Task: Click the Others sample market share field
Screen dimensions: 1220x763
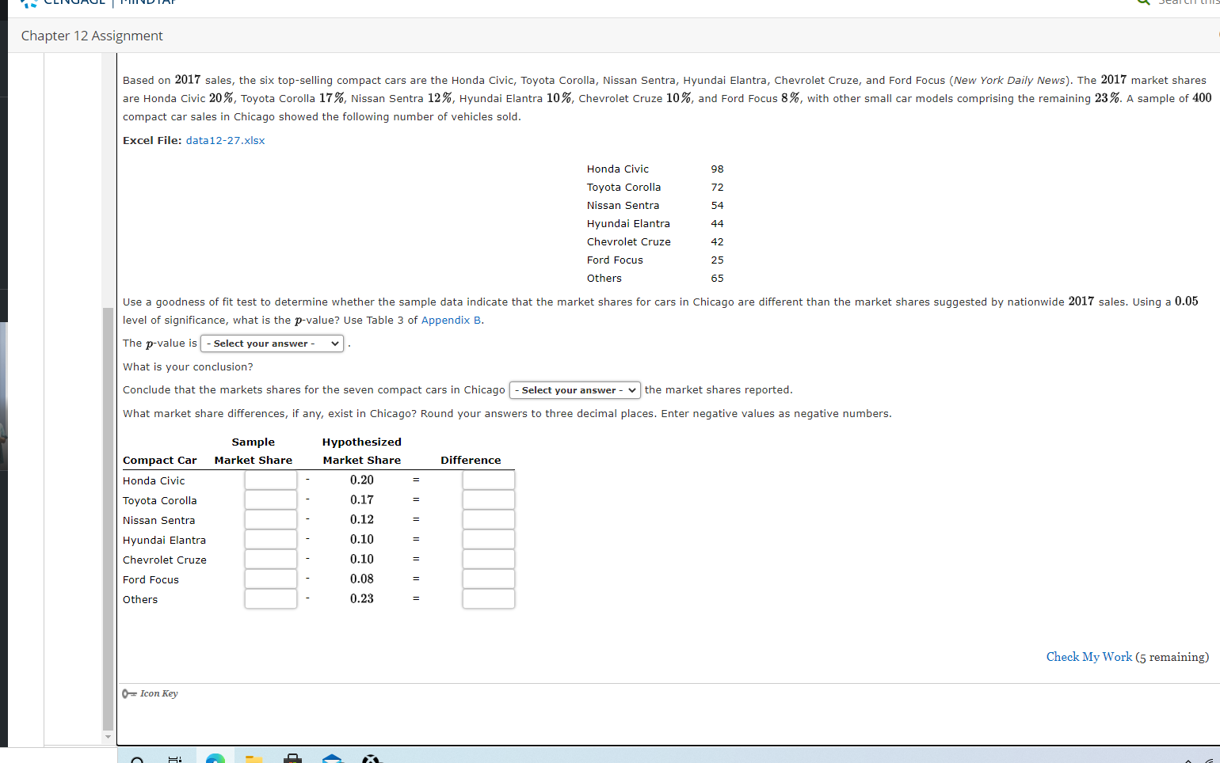Action: click(x=271, y=598)
